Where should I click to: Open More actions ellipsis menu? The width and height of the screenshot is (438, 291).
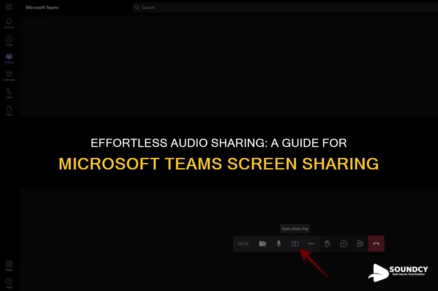pyautogui.click(x=311, y=243)
